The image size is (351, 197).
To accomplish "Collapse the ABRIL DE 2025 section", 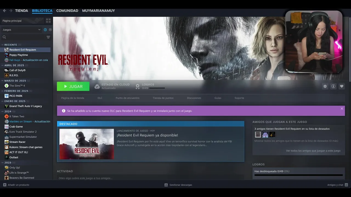I will tap(2, 65).
